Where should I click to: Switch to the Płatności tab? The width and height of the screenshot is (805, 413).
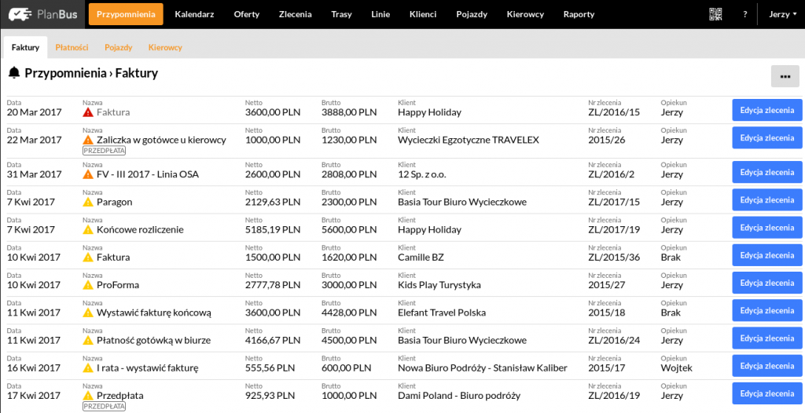(x=72, y=47)
